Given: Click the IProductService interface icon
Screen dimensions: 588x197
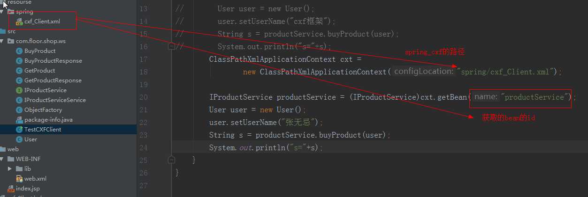Looking at the screenshot, I should 19,90.
